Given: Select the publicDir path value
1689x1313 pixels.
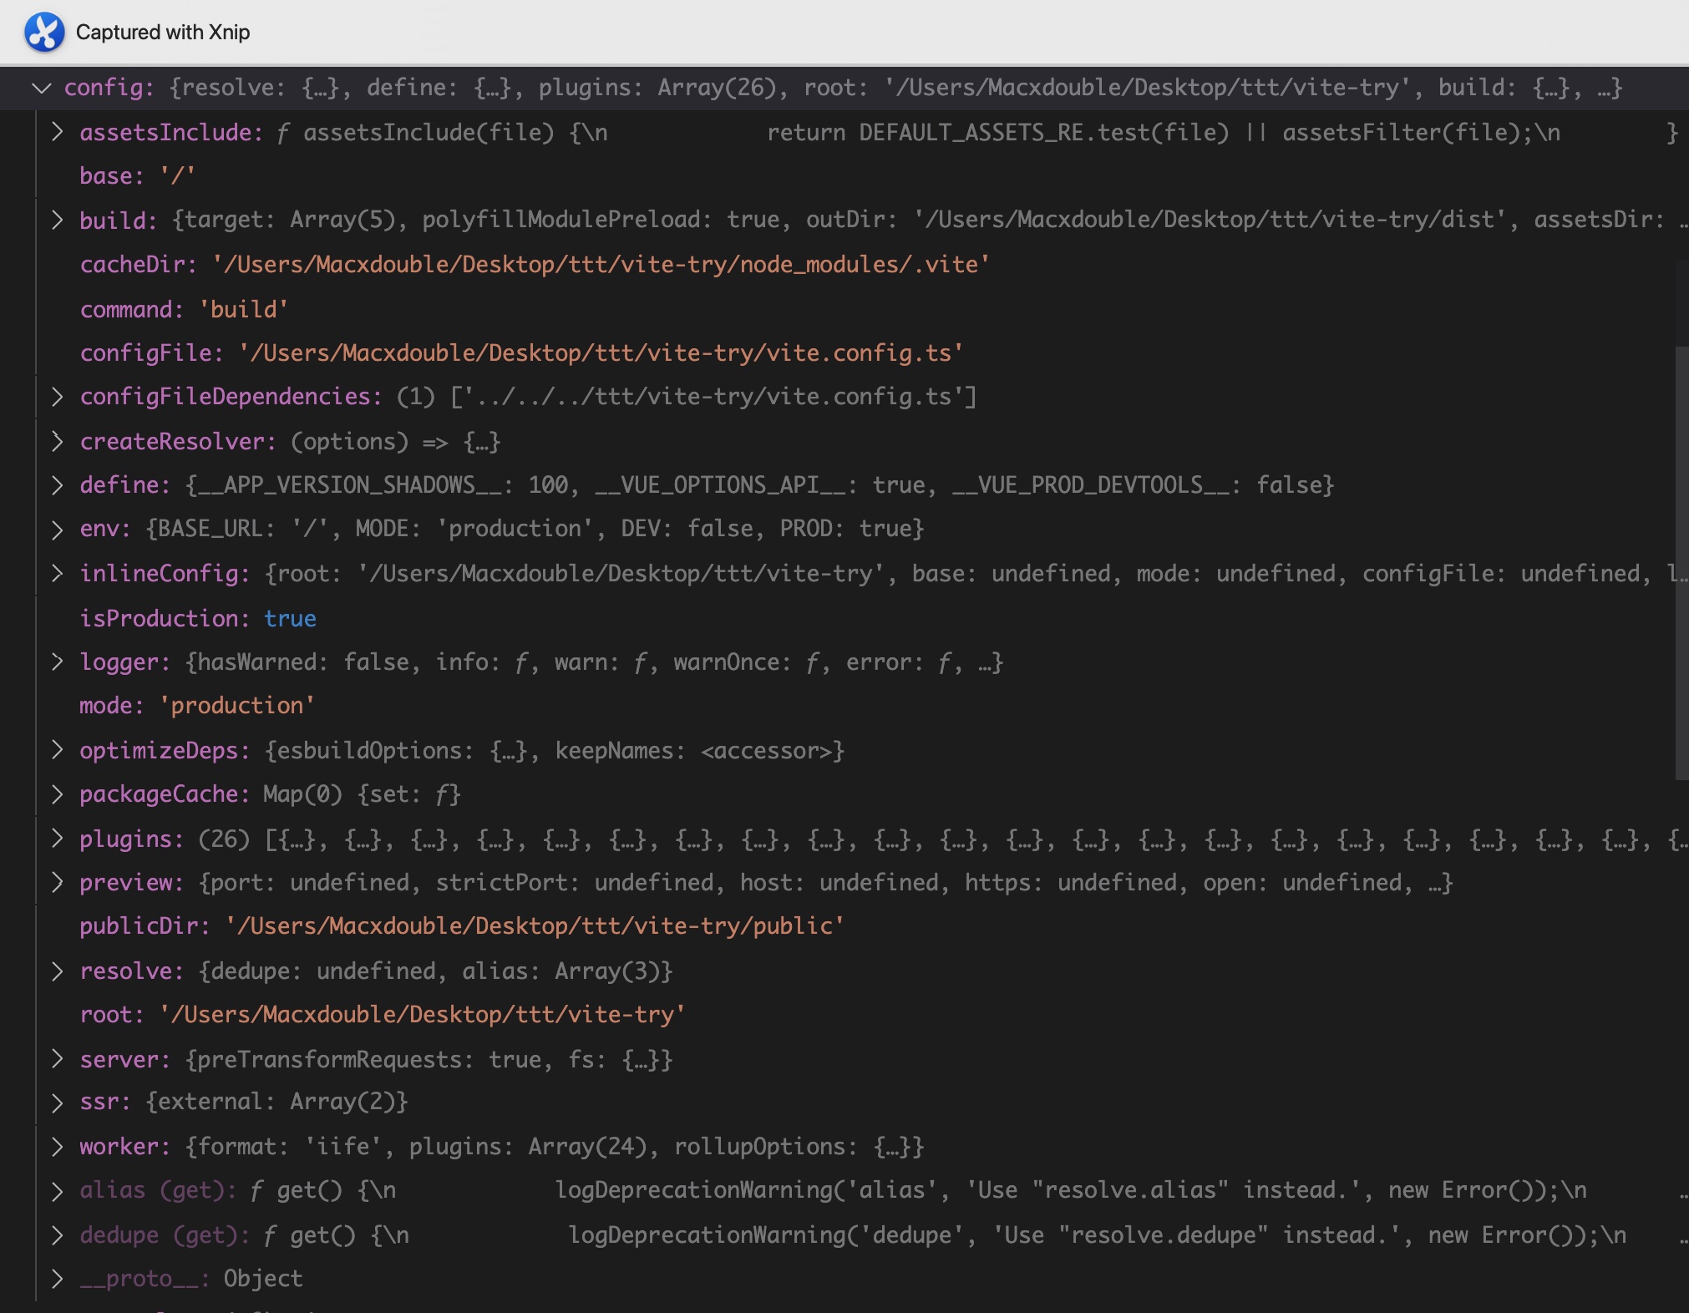Looking at the screenshot, I should click(535, 926).
